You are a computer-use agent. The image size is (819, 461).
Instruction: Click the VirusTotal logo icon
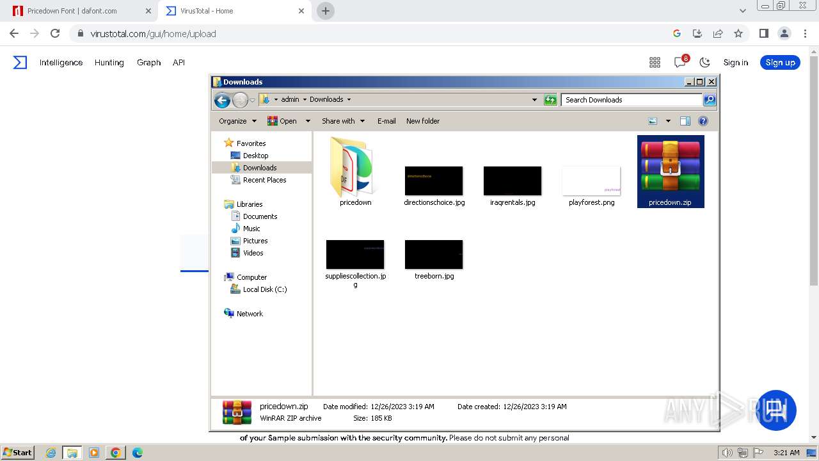[20, 62]
